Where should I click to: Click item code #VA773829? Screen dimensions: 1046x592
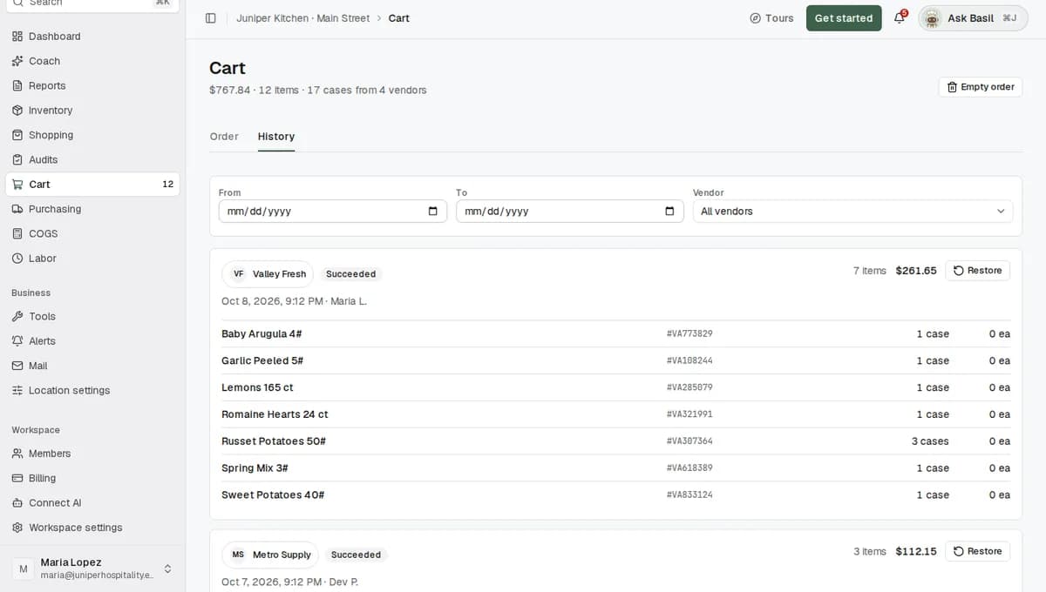point(689,334)
